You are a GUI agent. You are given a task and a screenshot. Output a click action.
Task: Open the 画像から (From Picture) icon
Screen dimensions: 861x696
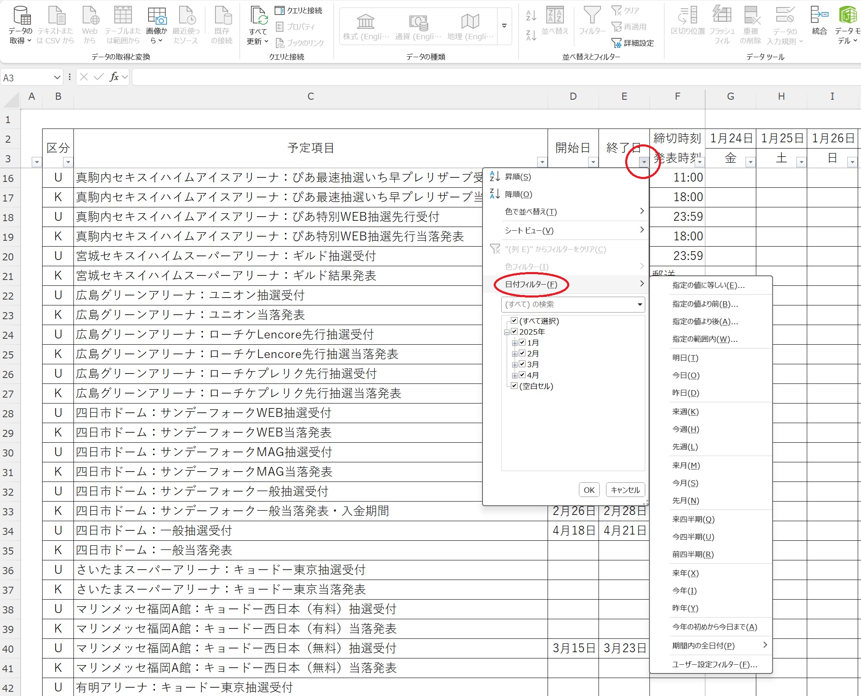coord(157,25)
